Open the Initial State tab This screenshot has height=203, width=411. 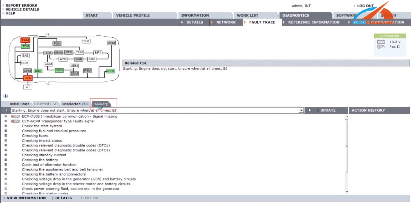(19, 104)
